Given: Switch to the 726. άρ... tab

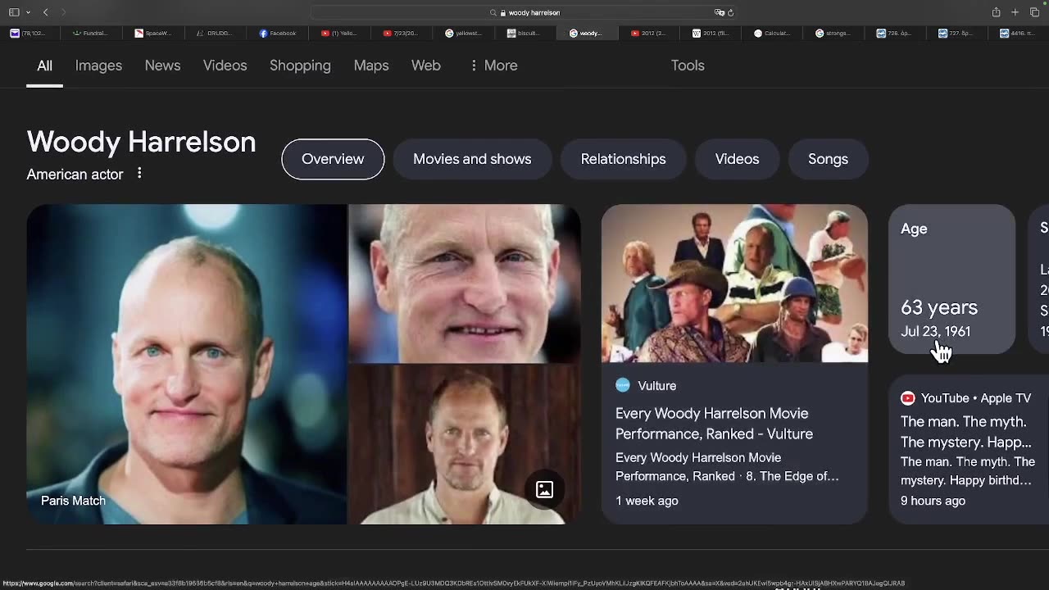Looking at the screenshot, I should [896, 34].
